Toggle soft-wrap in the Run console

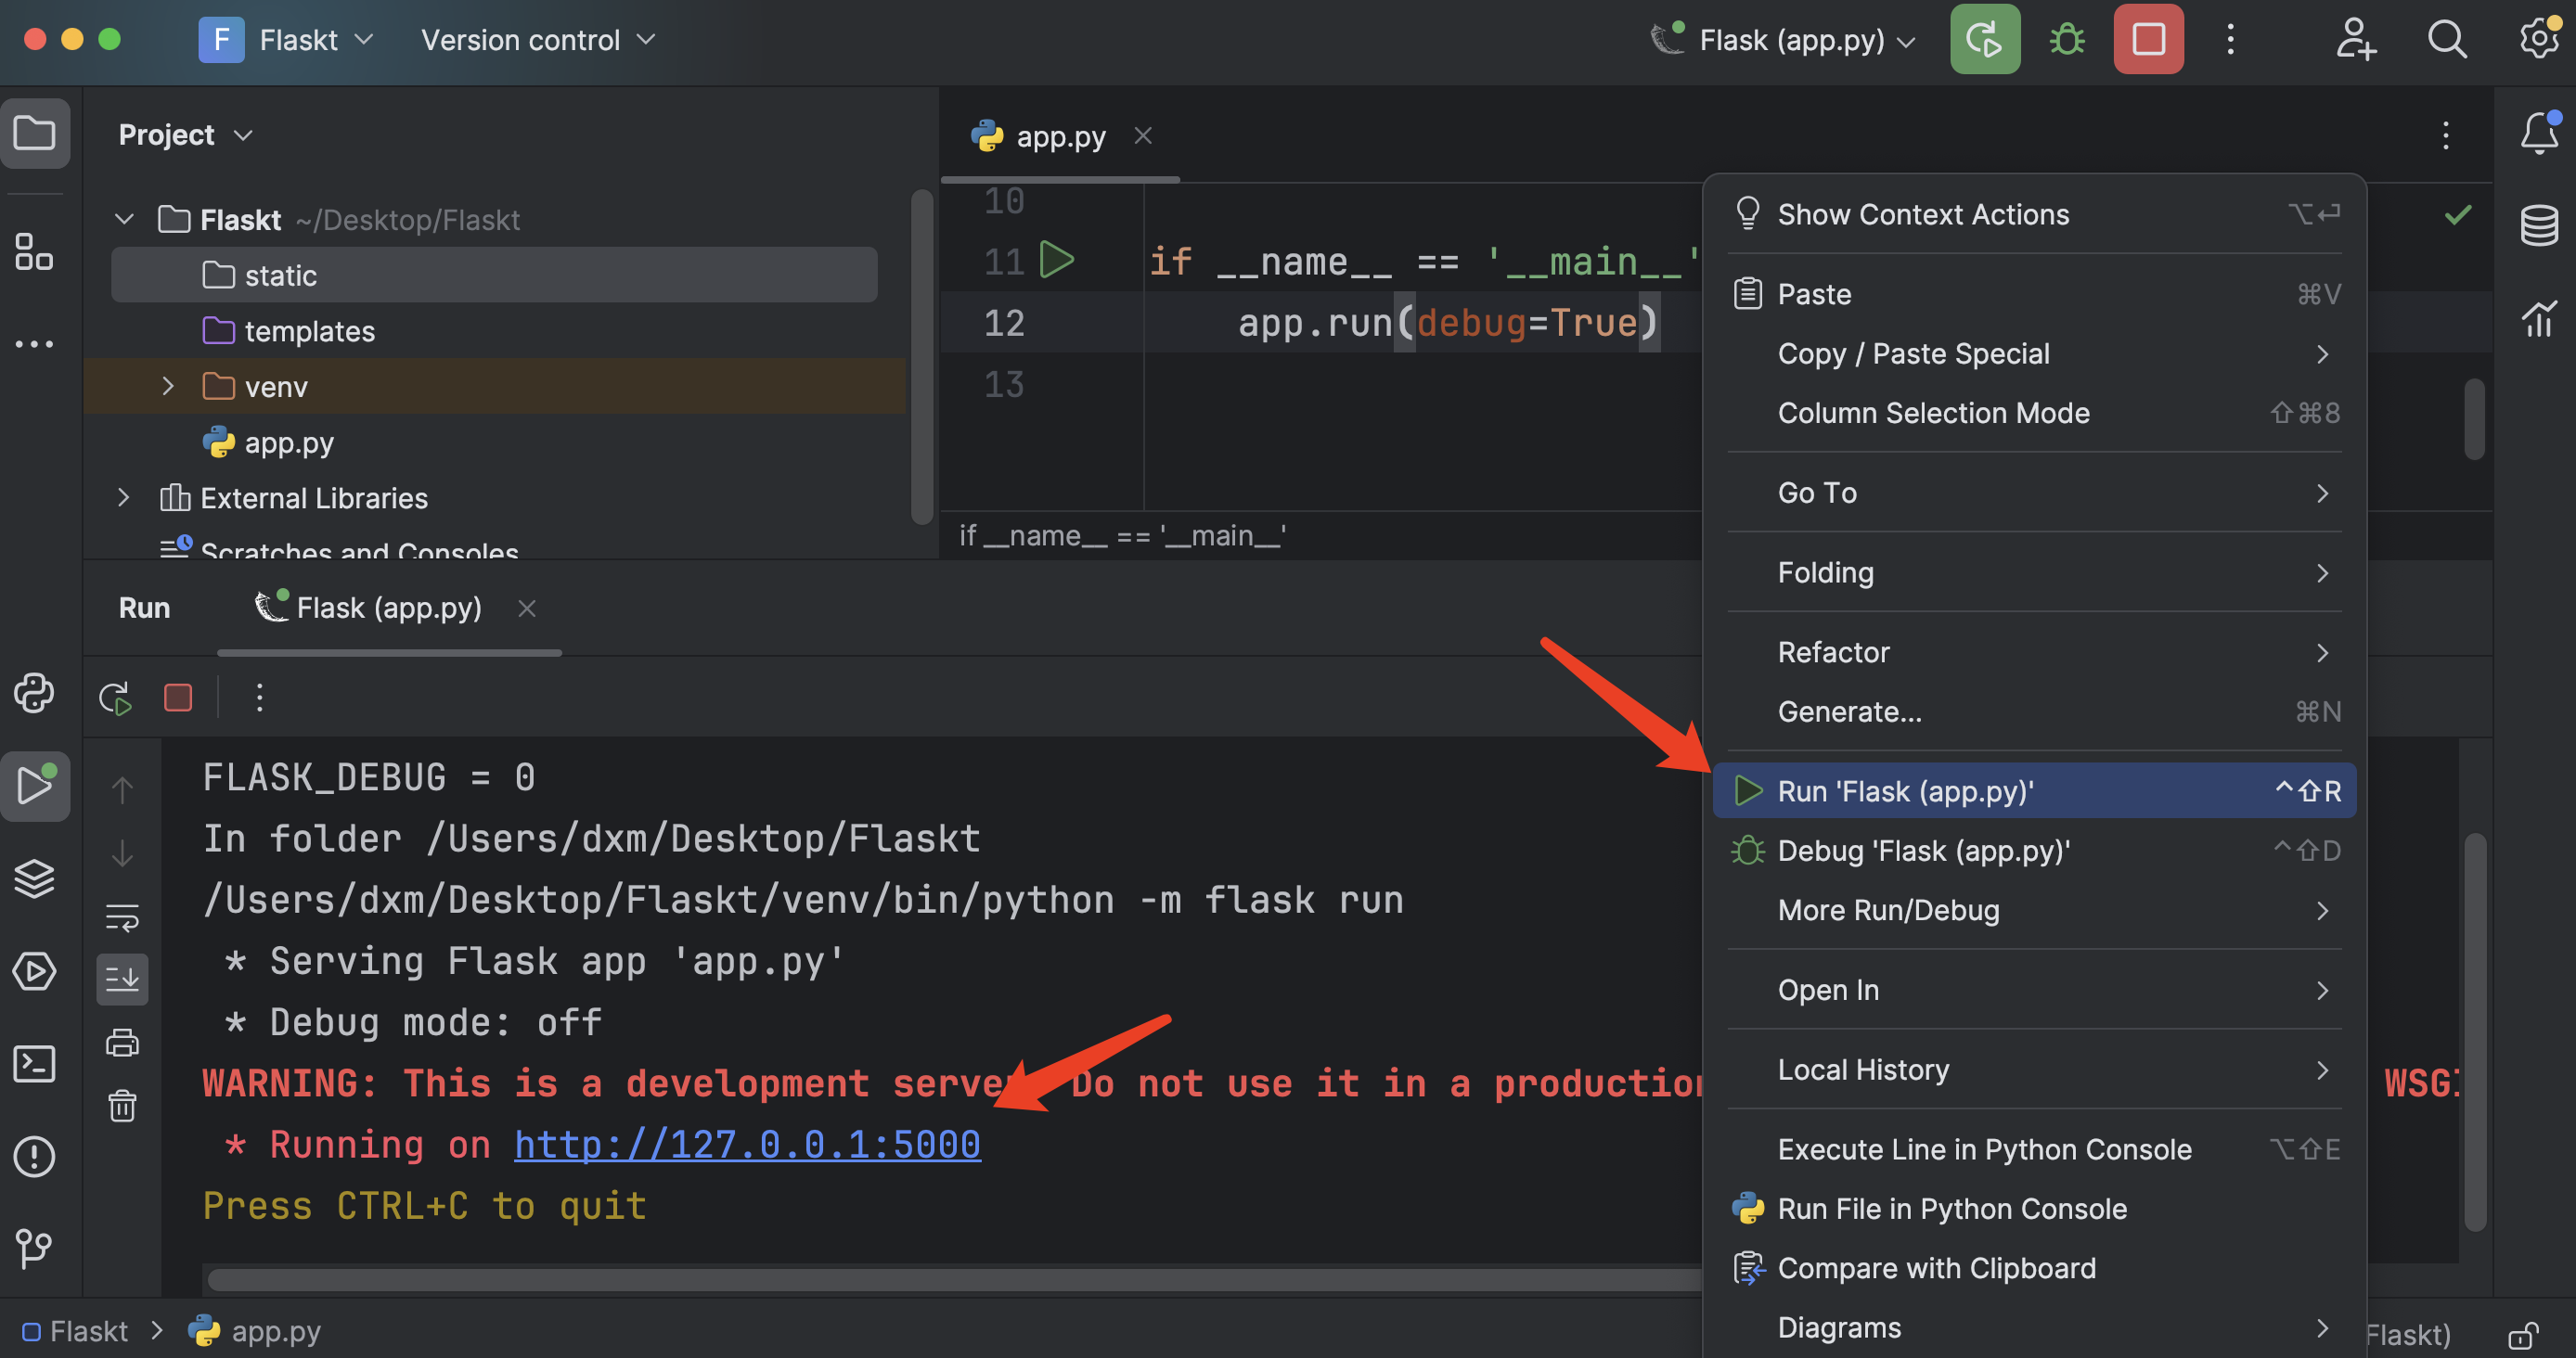coord(122,917)
